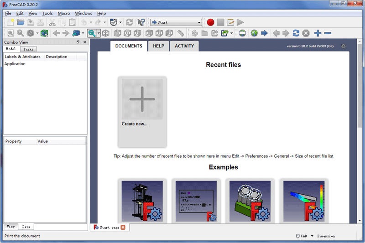Click the blue Zoom in plus icon

pyautogui.click(x=318, y=33)
